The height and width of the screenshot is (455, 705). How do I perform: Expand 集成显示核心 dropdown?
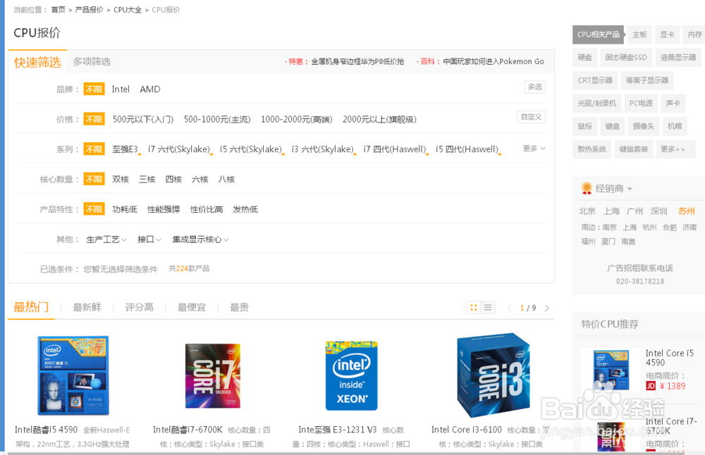pyautogui.click(x=200, y=239)
